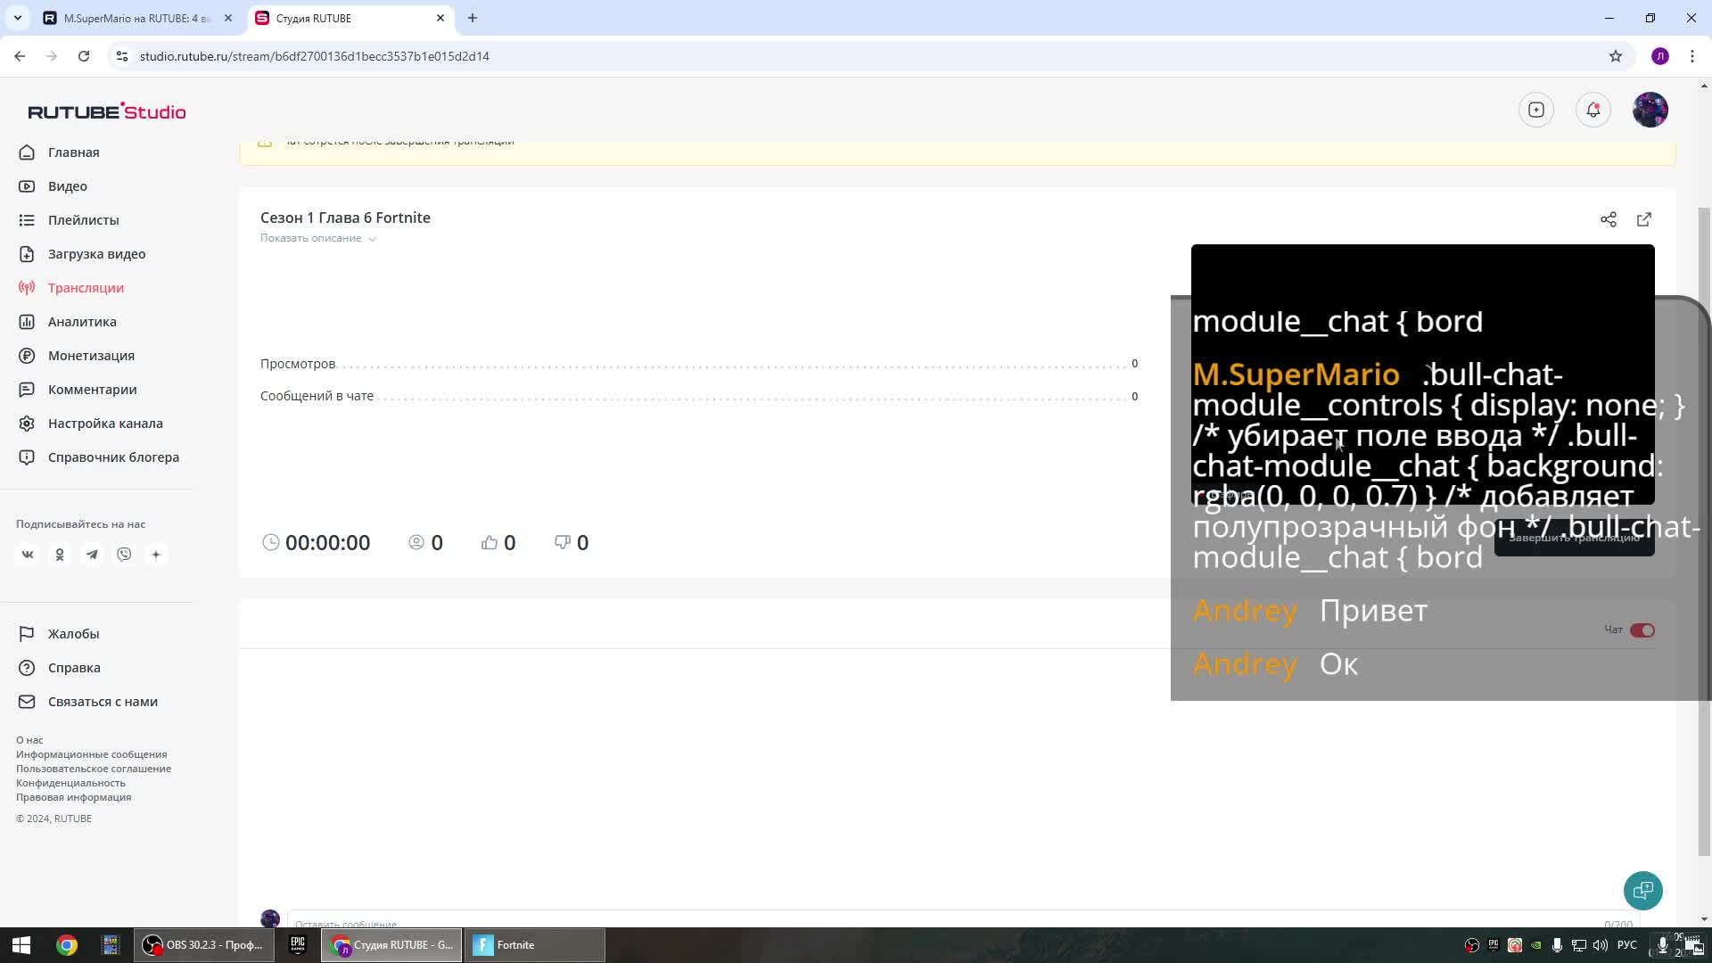The image size is (1712, 963).
Task: Open Chrome three-dot menu
Action: coord(1691,56)
